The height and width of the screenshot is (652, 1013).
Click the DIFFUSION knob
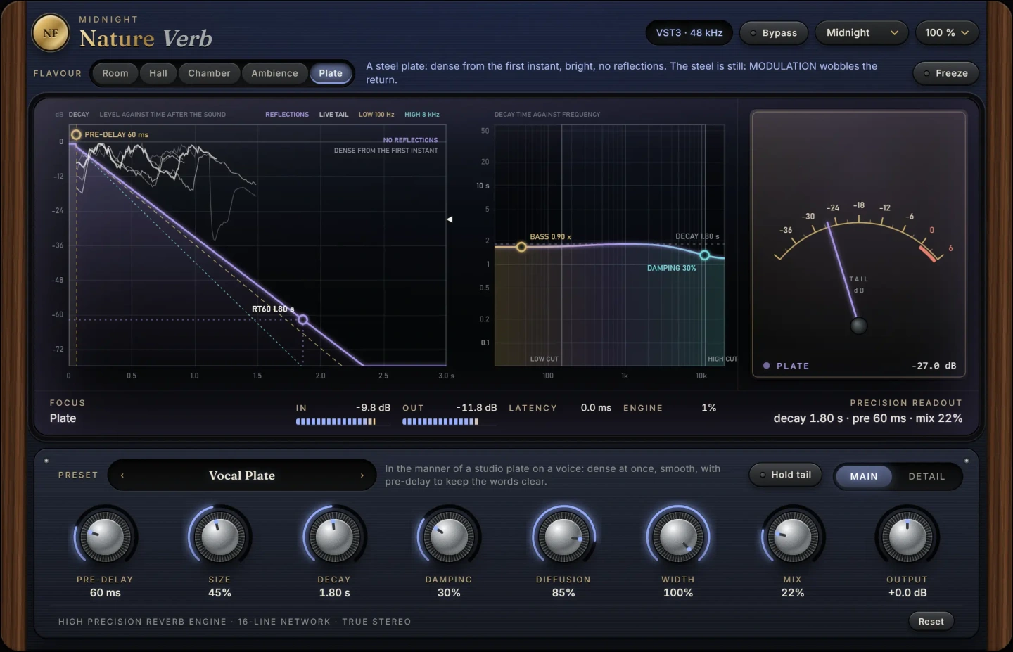(x=563, y=537)
